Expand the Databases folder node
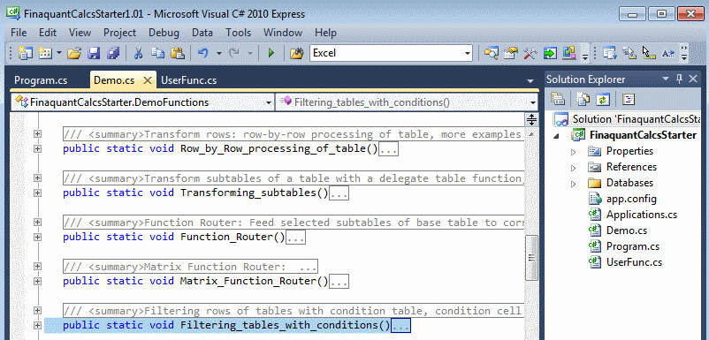 coord(574,184)
